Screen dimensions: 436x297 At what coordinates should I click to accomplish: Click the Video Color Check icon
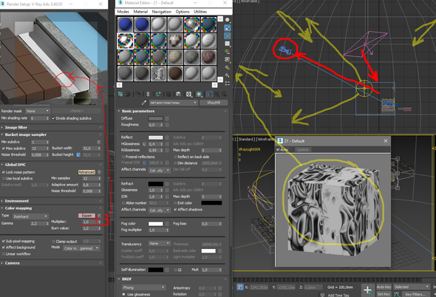point(228,52)
